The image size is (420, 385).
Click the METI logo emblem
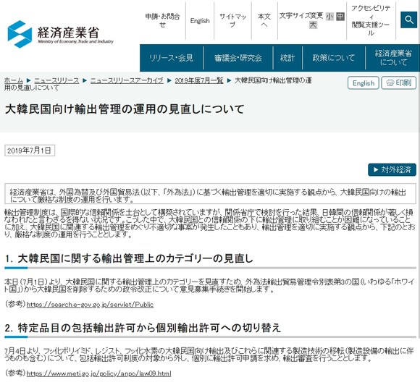coord(20,34)
